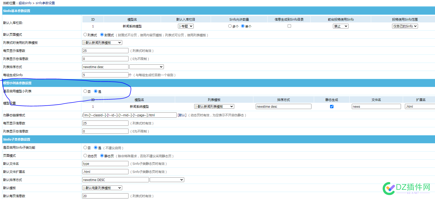The height and width of the screenshot is (199, 435).
Task: Click the [默认] link beside 伪静态链接格式
Action: click(182, 115)
